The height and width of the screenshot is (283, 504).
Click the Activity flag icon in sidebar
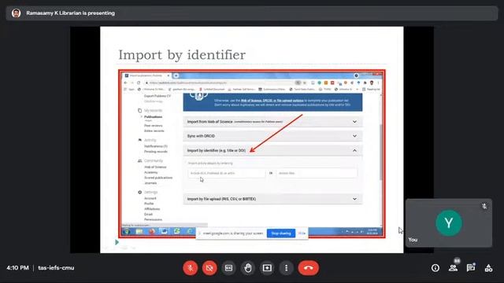(139, 140)
